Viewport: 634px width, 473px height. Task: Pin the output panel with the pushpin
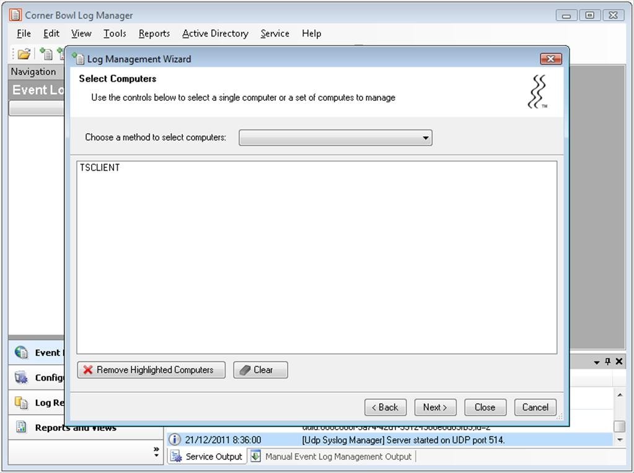[x=608, y=362]
